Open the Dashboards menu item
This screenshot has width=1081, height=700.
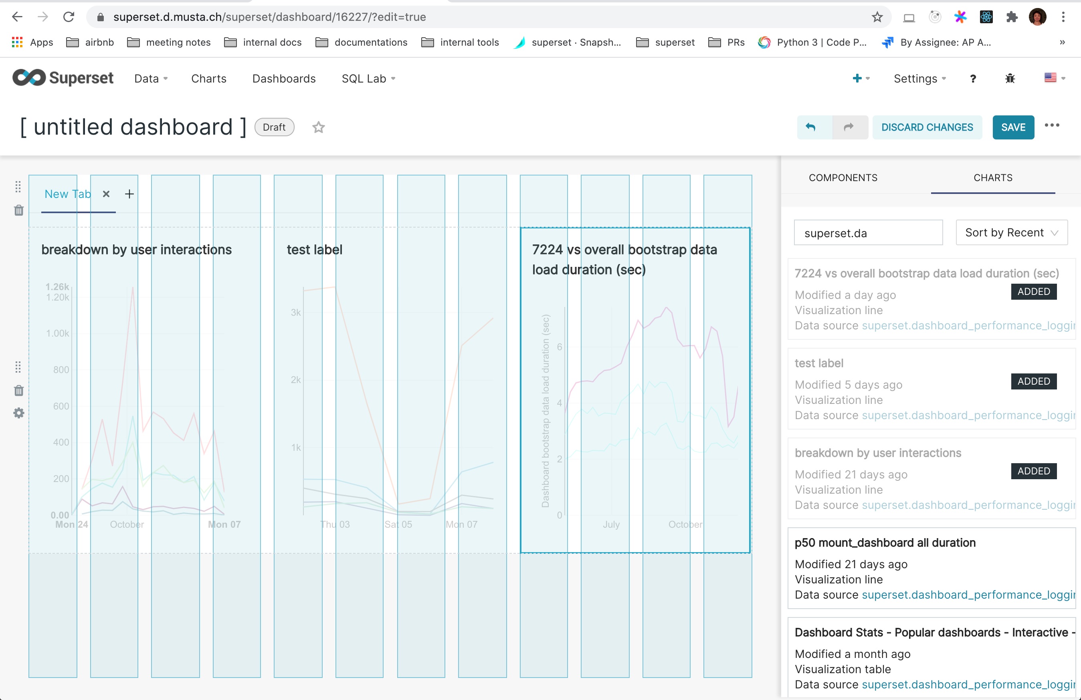coord(284,79)
